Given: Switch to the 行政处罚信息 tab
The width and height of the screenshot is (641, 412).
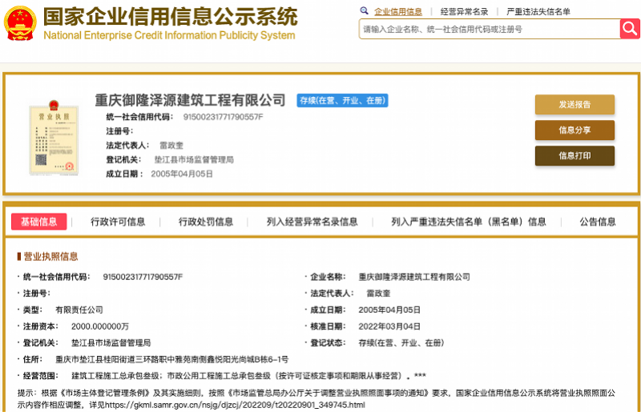Looking at the screenshot, I should (206, 222).
